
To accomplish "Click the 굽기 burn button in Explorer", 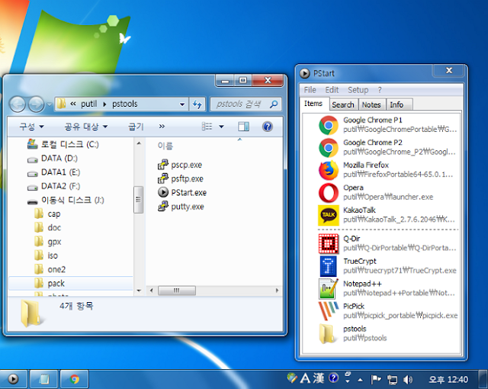I will coord(136,127).
